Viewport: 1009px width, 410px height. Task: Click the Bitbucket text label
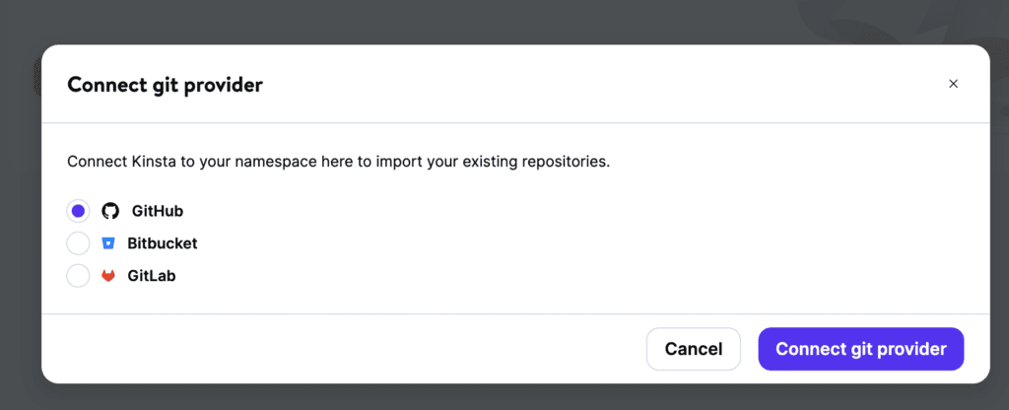163,243
